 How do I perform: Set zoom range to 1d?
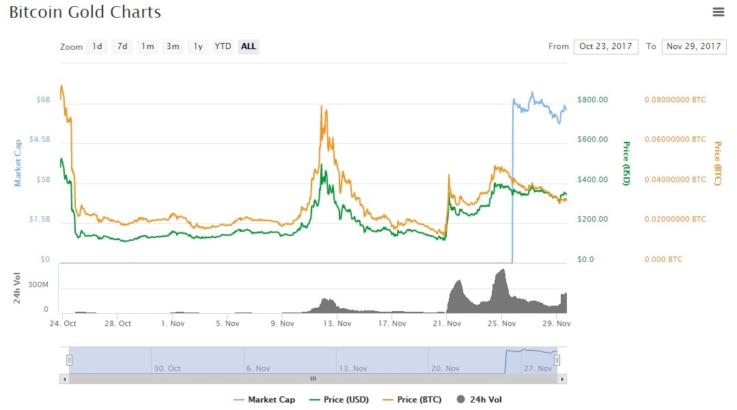coord(97,46)
